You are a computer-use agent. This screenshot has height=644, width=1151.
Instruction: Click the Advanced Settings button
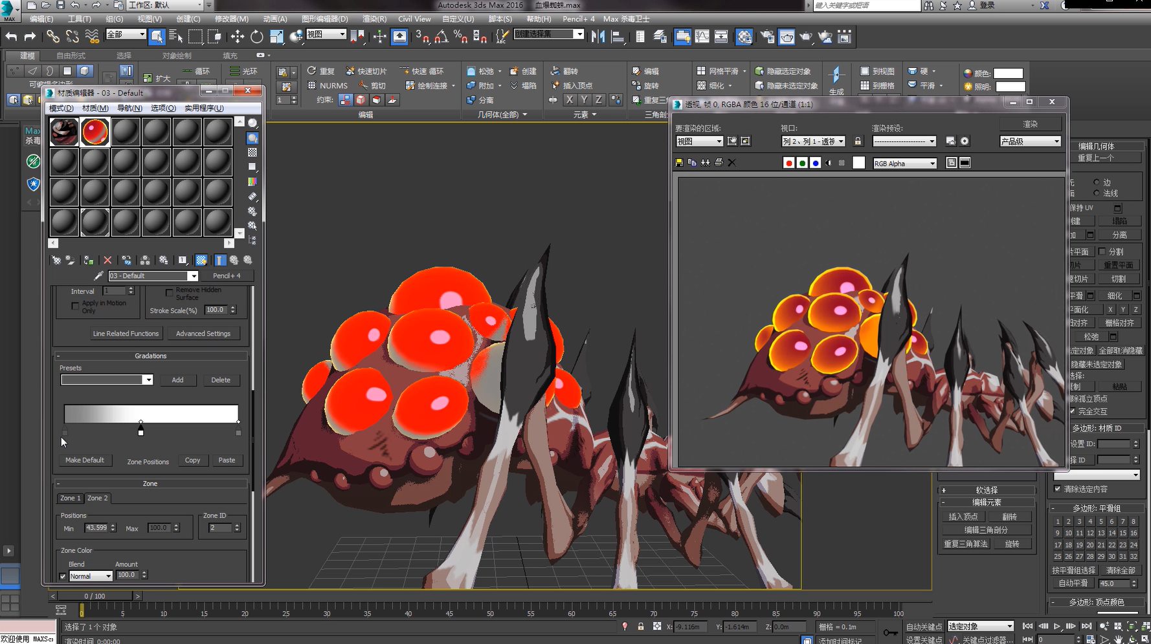203,334
